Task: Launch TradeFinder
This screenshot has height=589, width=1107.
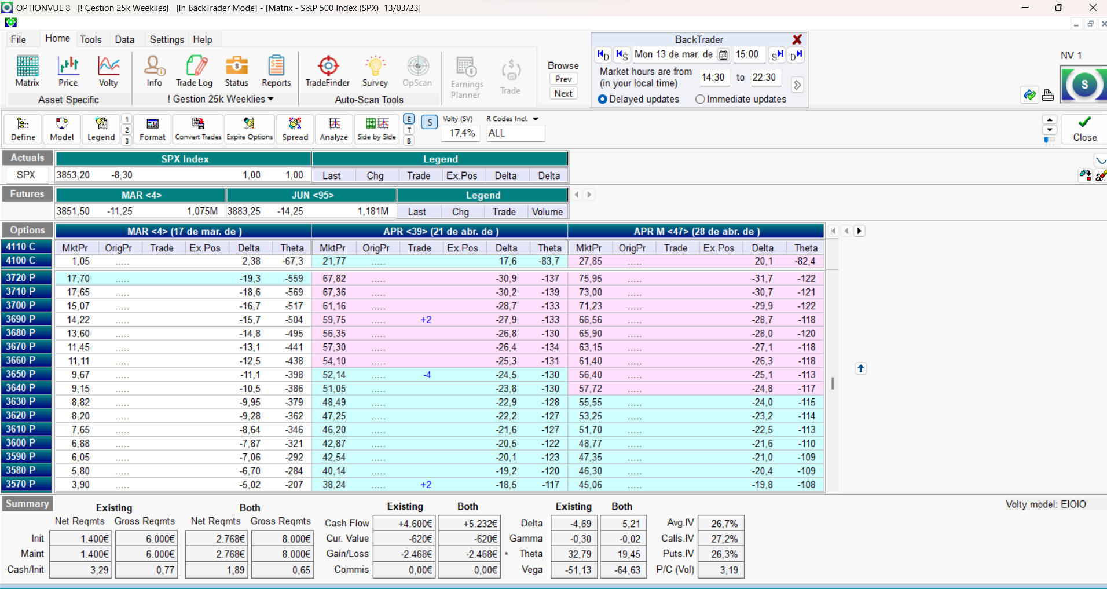Action: click(x=328, y=71)
